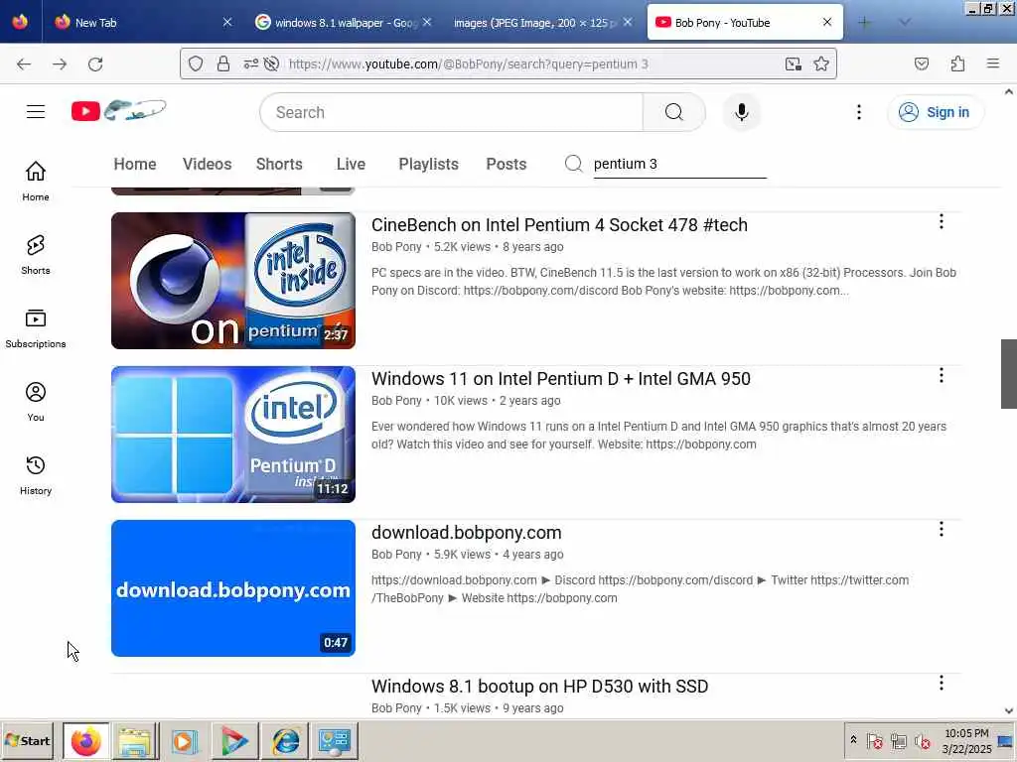Open the YouTube hamburger guide menu
This screenshot has width=1017, height=762.
pos(36,112)
